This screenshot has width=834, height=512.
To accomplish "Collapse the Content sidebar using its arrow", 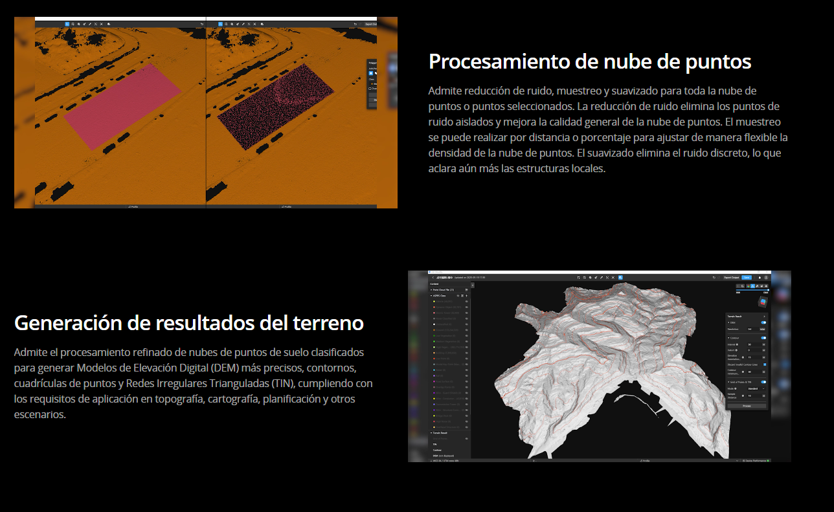I will pyautogui.click(x=472, y=284).
